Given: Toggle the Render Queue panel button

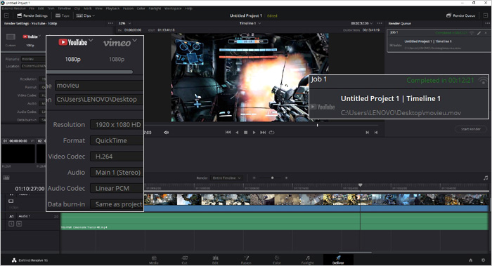Looking at the screenshot, I should [461, 15].
